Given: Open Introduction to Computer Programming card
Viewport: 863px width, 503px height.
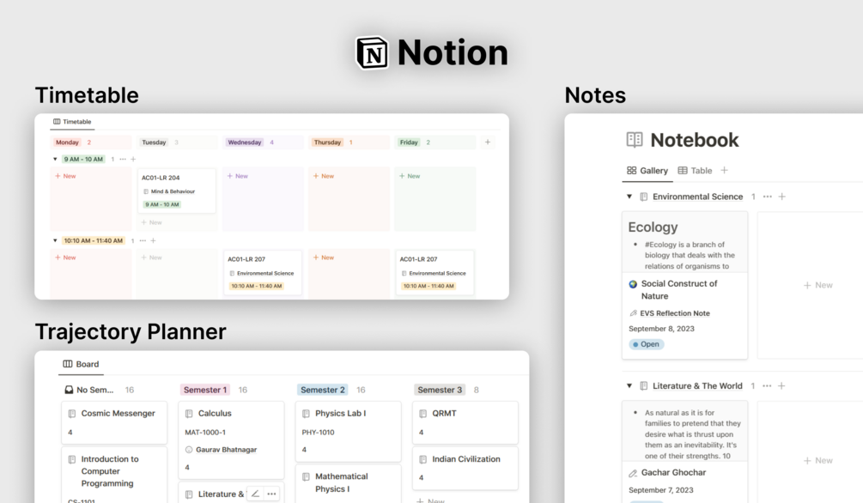Looking at the screenshot, I should (x=114, y=475).
